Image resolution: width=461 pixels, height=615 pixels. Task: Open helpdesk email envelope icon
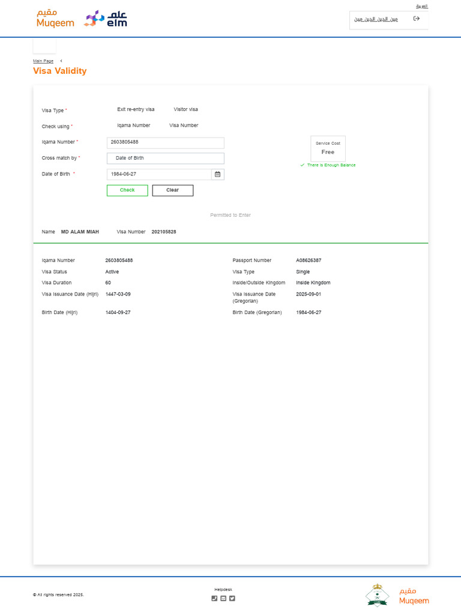pyautogui.click(x=223, y=598)
